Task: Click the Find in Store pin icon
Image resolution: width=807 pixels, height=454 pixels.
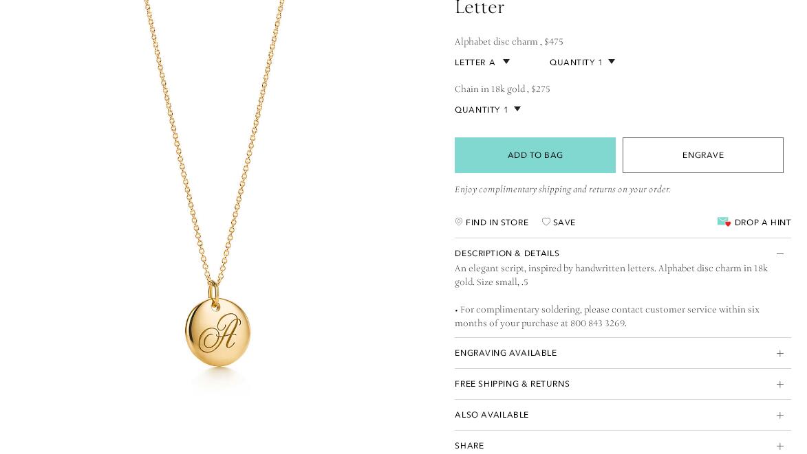Action: coord(459,222)
